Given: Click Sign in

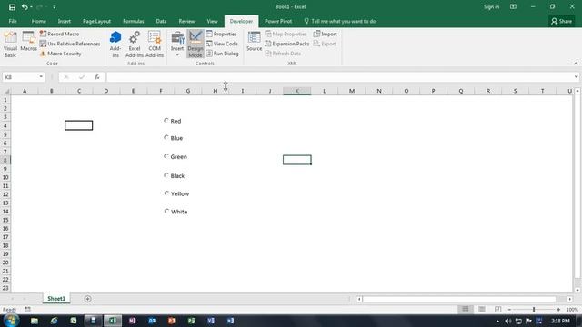Looking at the screenshot, I should coord(491,6).
